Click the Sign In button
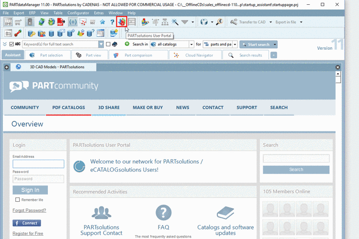This screenshot has width=359, height=239. coord(30,190)
